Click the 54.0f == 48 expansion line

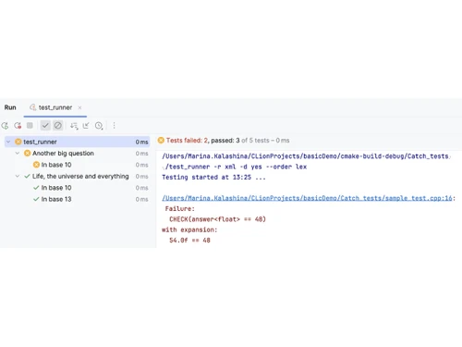point(189,241)
